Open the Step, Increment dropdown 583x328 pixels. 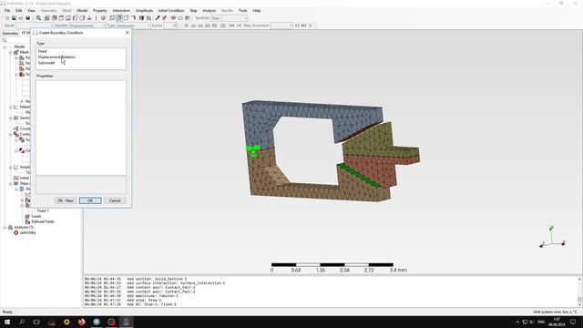click(x=281, y=26)
